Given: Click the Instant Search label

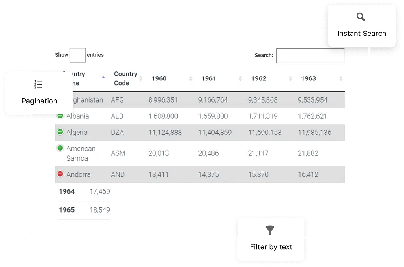Looking at the screenshot, I should coord(361,34).
